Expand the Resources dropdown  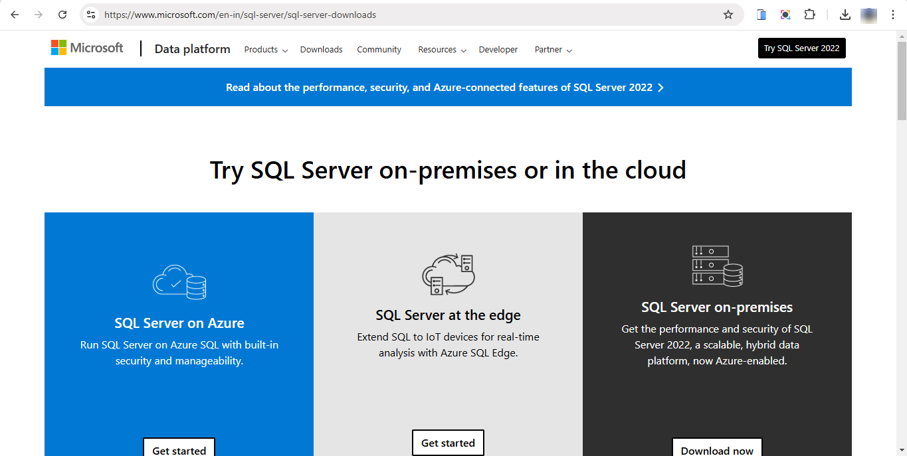(x=441, y=49)
